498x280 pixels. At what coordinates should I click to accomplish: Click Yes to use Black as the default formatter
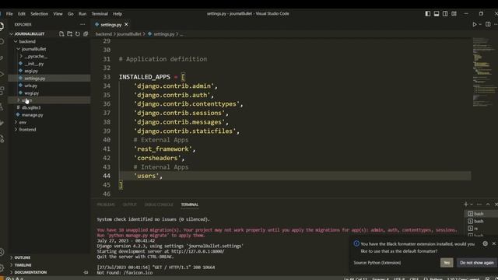447,263
